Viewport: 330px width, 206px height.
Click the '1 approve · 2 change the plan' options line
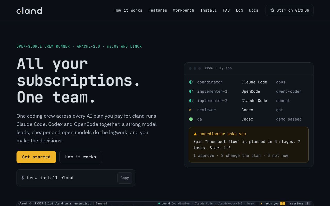pyautogui.click(x=241, y=156)
